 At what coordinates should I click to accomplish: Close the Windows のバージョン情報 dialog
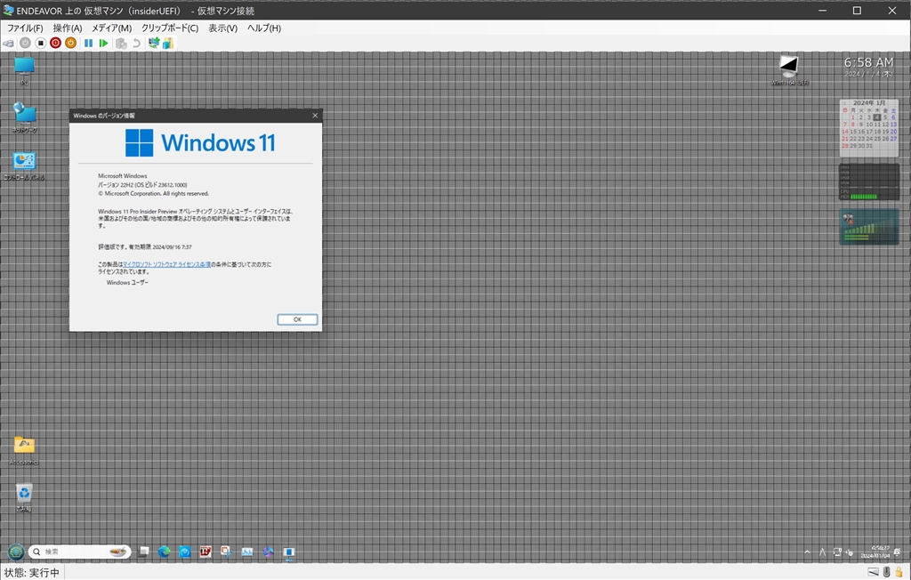(315, 115)
